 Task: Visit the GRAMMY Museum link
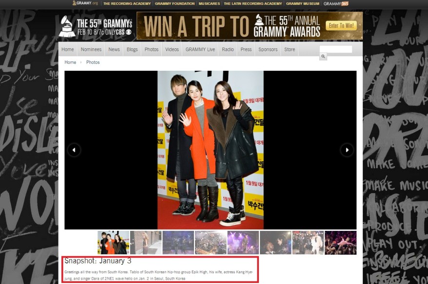(x=302, y=3)
